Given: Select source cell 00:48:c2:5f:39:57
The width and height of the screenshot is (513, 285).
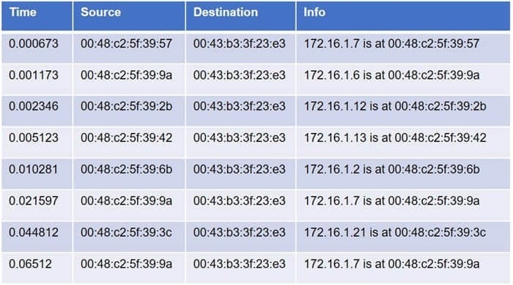Looking at the screenshot, I should click(x=129, y=47).
